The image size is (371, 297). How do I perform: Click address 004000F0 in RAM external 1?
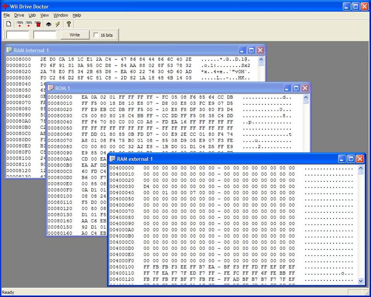click(x=122, y=261)
